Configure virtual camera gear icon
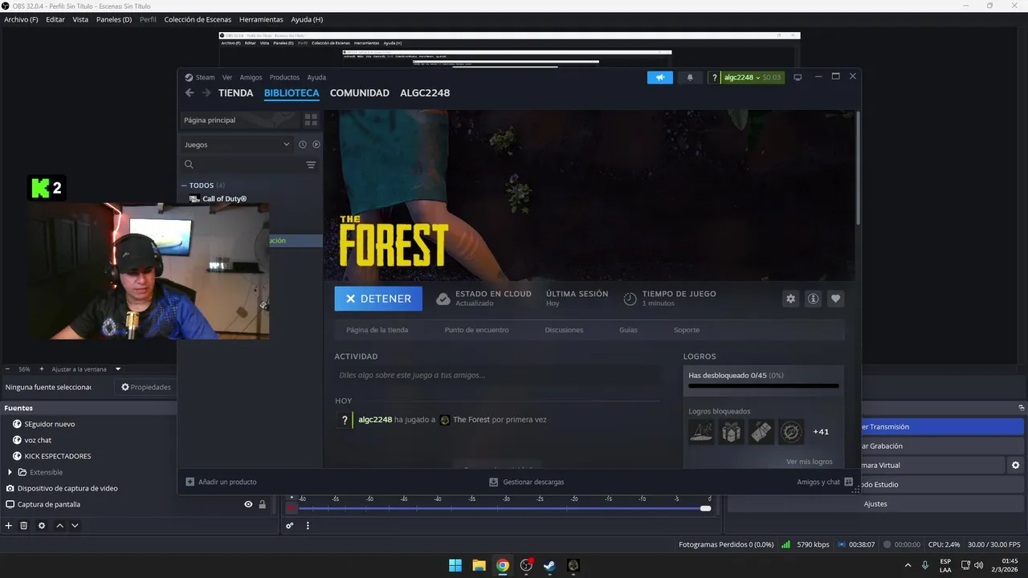The width and height of the screenshot is (1028, 578). [1016, 465]
